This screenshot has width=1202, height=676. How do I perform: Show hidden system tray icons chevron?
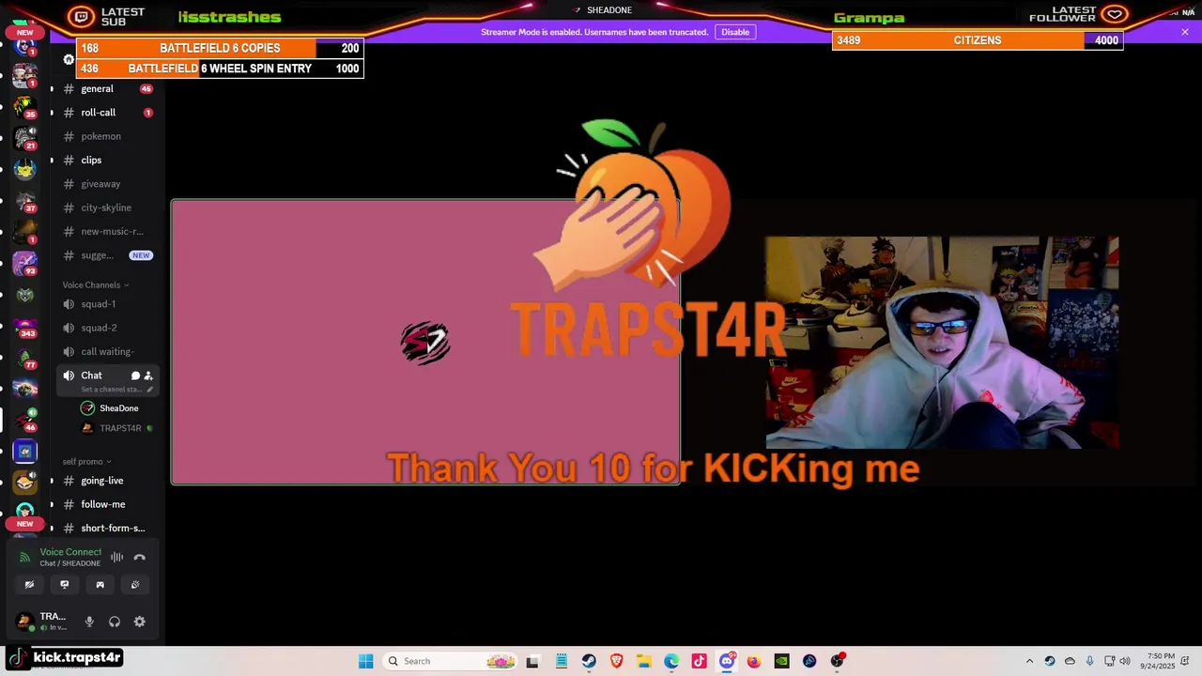click(1029, 661)
